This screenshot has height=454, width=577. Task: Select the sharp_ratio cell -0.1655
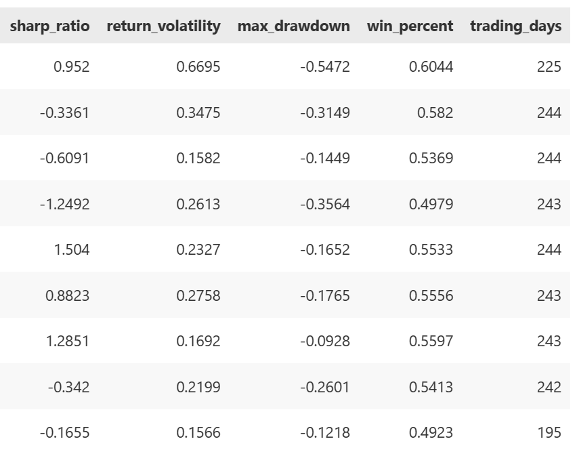tap(66, 433)
